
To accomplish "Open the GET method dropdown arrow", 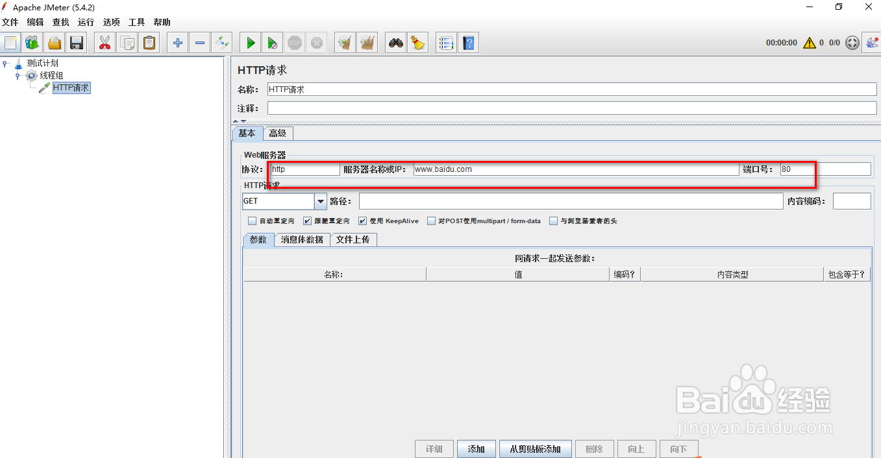I will 320,201.
